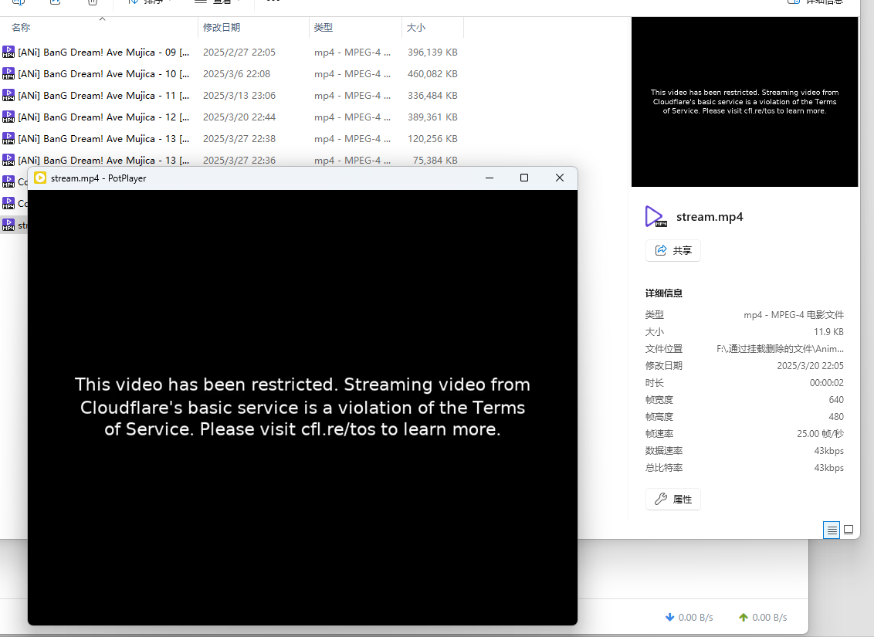Click the 43kbps value beside 数据速率

(x=829, y=451)
